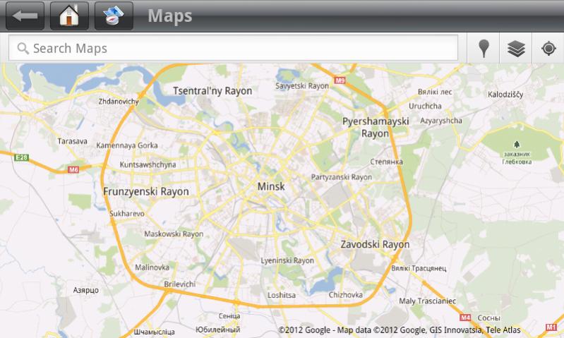The height and width of the screenshot is (338, 564).
Task: Go to the home screen icon
Action: (69, 16)
